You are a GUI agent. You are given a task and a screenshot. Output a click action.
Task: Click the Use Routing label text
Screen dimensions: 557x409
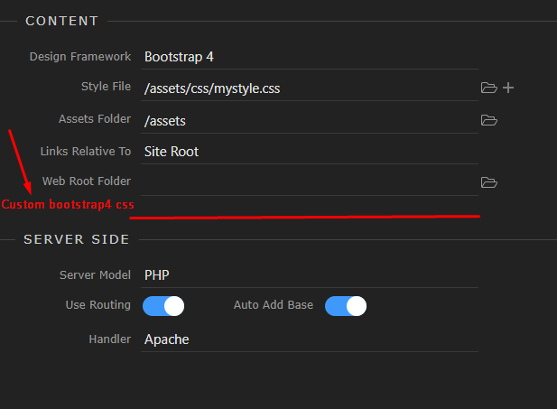(98, 305)
